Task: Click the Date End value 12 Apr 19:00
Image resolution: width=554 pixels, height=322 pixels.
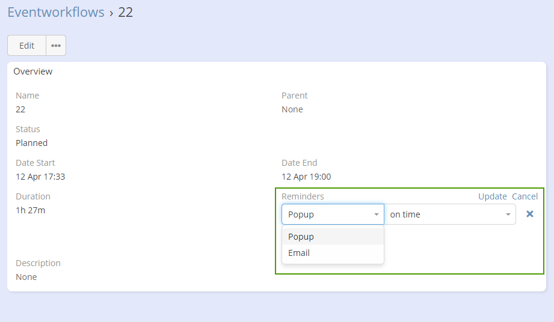Action: click(306, 177)
